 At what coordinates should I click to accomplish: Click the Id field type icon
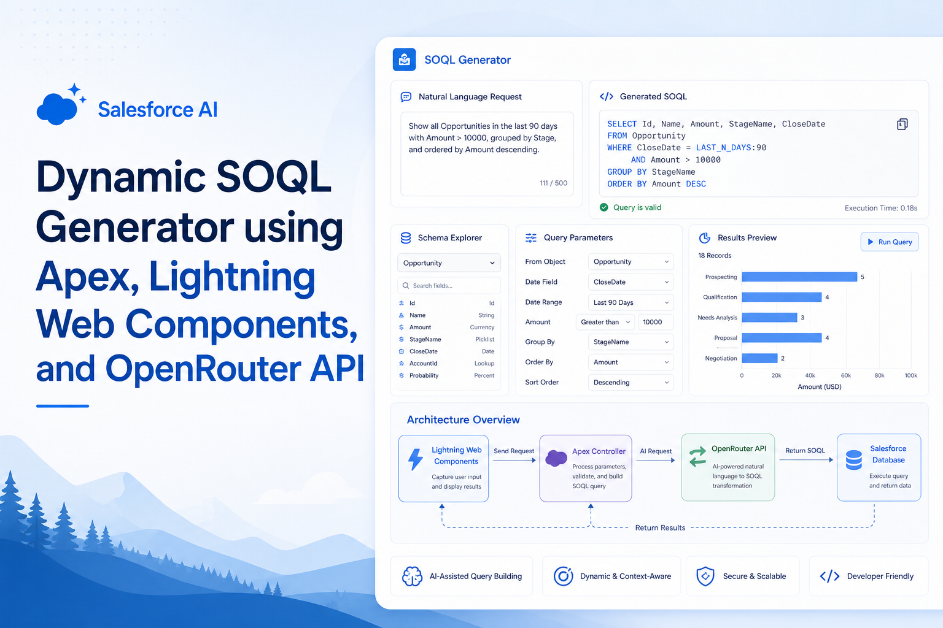point(402,303)
